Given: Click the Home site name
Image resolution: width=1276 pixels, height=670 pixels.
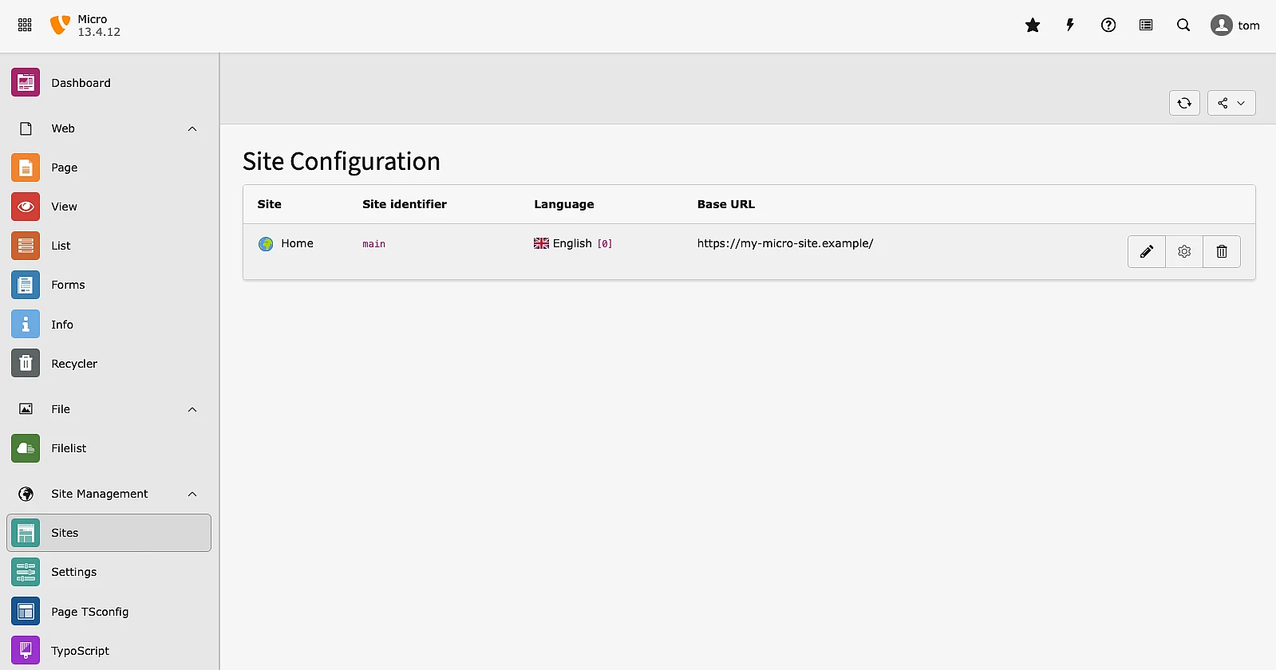Looking at the screenshot, I should pyautogui.click(x=297, y=244).
